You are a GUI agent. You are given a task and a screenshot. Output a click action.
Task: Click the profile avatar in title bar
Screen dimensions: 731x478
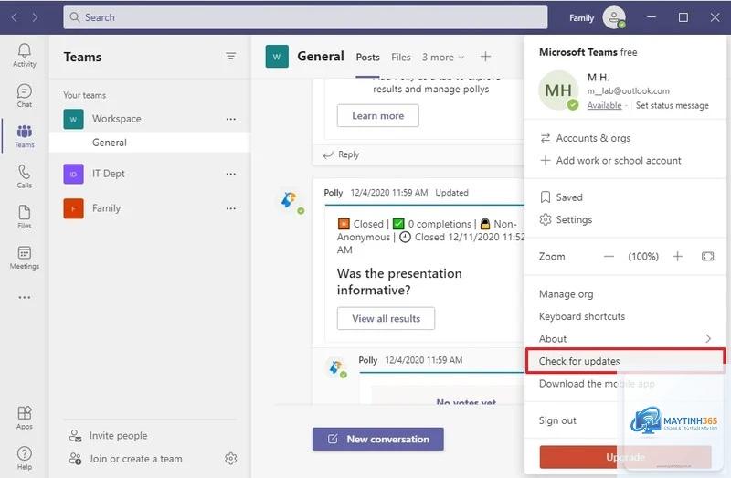(614, 17)
